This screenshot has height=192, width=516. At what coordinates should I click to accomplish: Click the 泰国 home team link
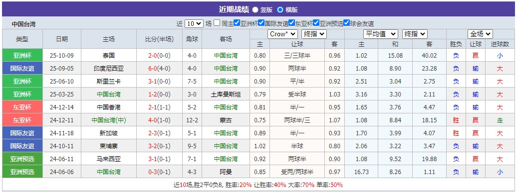pyautogui.click(x=109, y=56)
